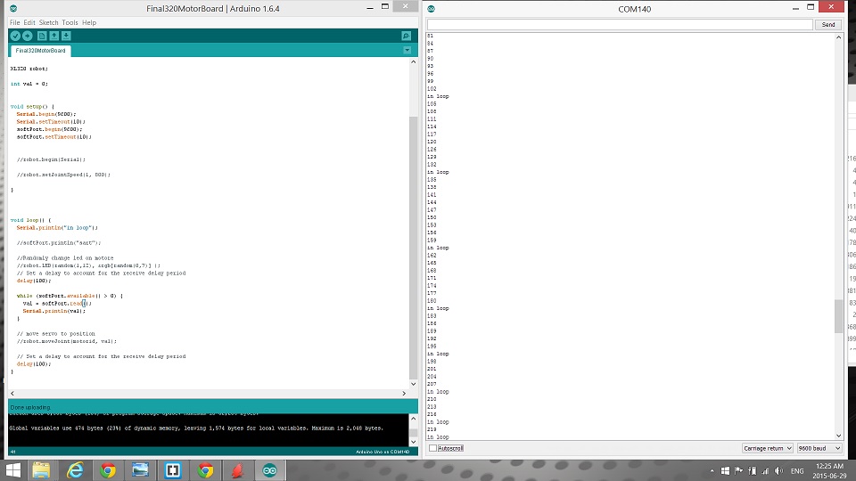856x481 pixels.
Task: Click the first 'in loop' serial output line
Action: click(x=438, y=96)
